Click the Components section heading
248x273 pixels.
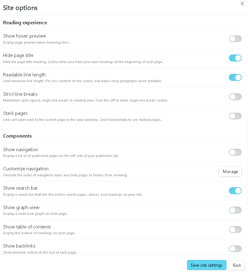[17, 136]
